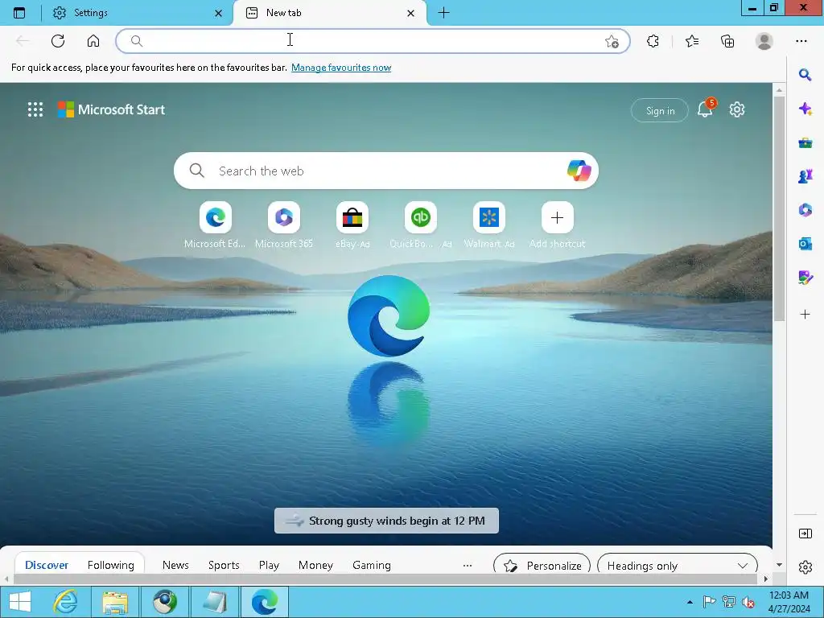Select the New tab tab

pyautogui.click(x=329, y=13)
